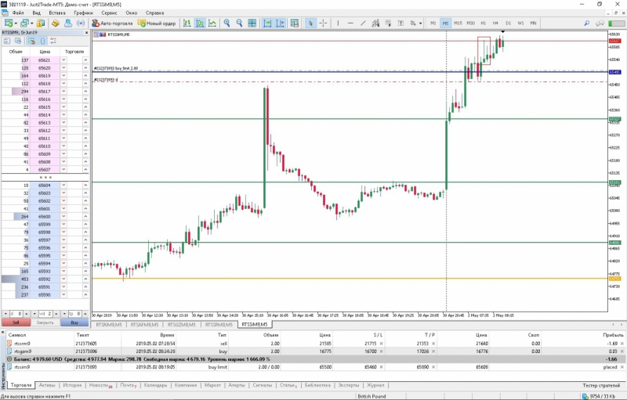Expand dropdown next to price 65600
Image resolution: width=627 pixels, height=400 pixels.
click(x=63, y=216)
